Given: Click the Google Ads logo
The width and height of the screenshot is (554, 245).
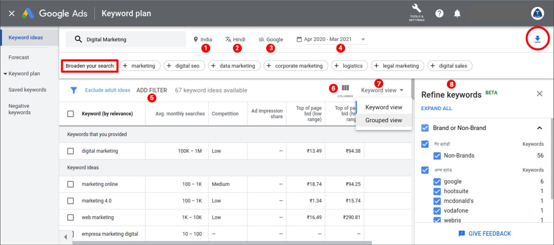Looking at the screenshot, I should point(28,13).
